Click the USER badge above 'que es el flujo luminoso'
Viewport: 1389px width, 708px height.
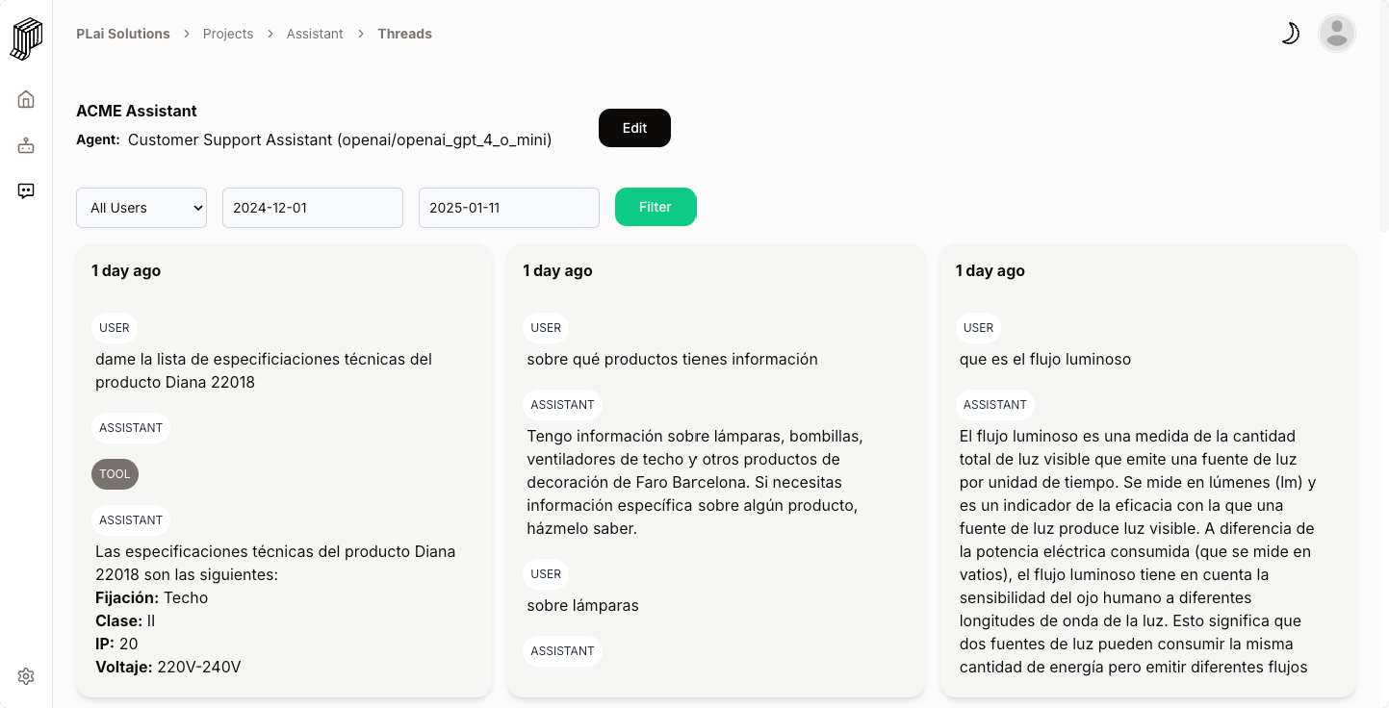(978, 328)
